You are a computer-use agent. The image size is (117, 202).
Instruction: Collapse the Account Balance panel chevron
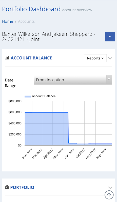tap(110, 58)
